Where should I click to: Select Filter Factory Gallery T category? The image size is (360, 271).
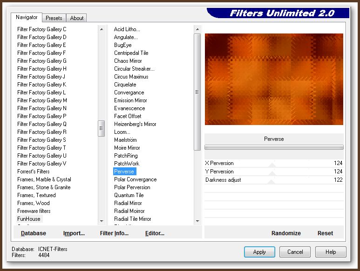point(41,148)
